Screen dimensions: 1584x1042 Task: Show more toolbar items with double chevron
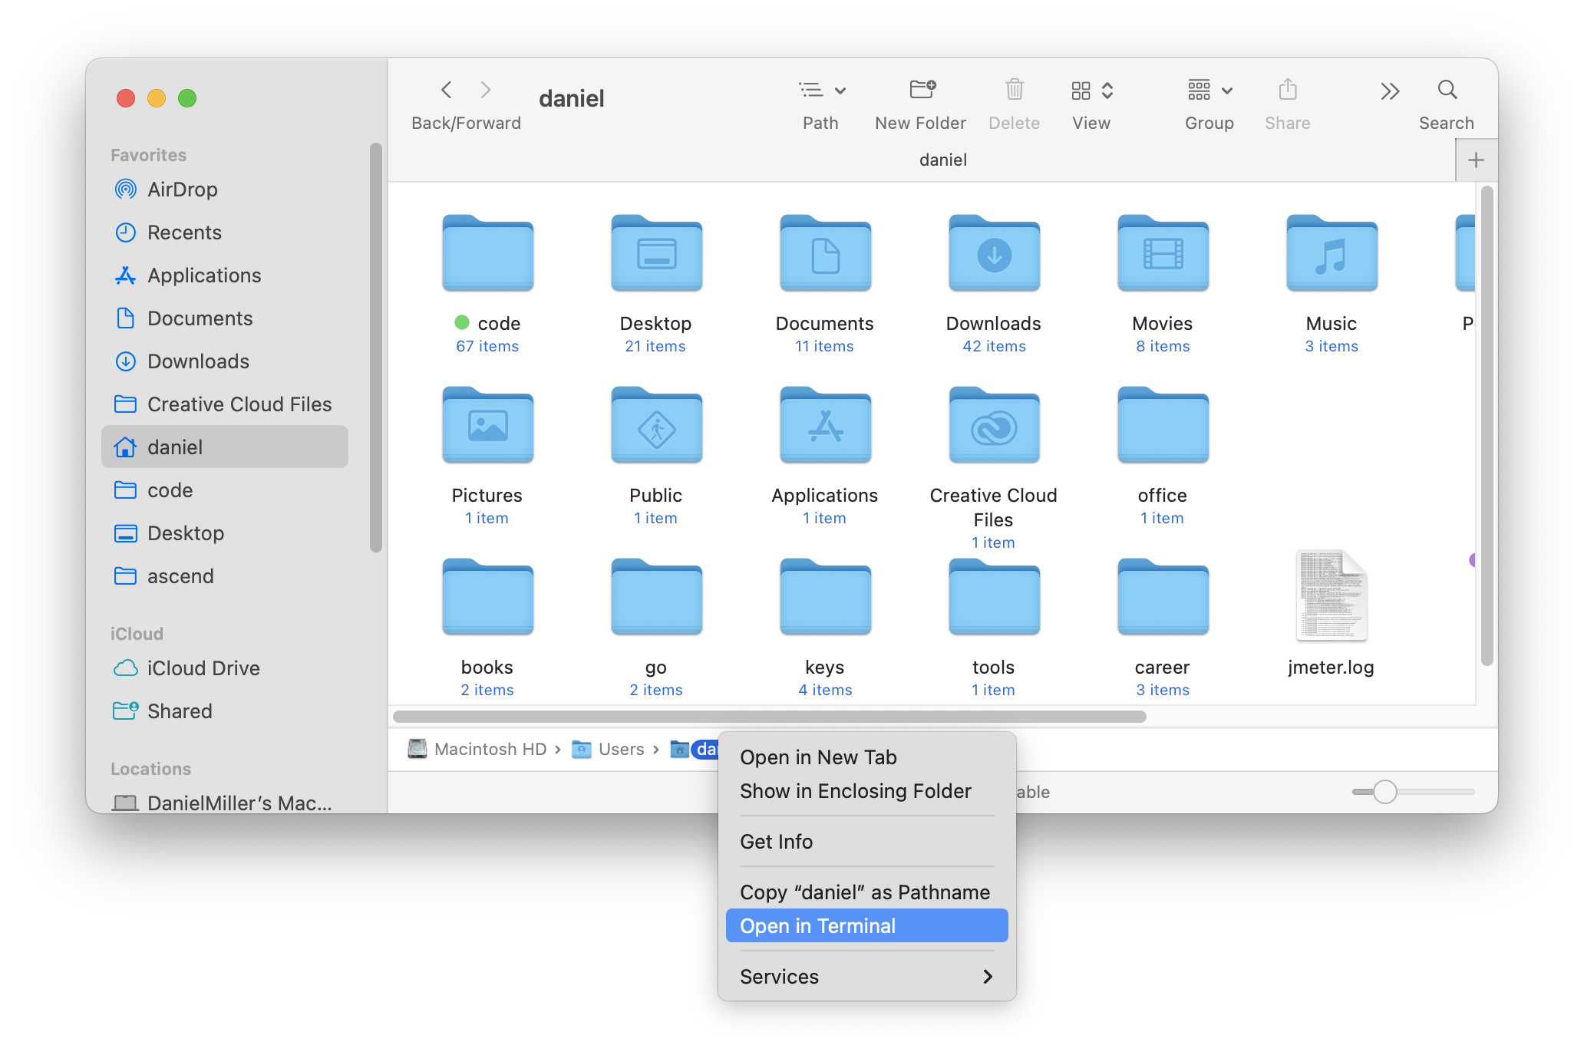click(x=1389, y=91)
